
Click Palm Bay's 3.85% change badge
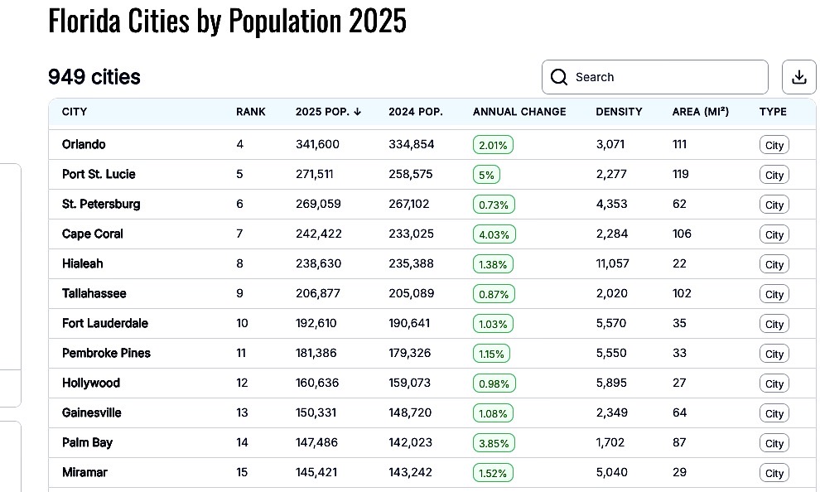[494, 443]
